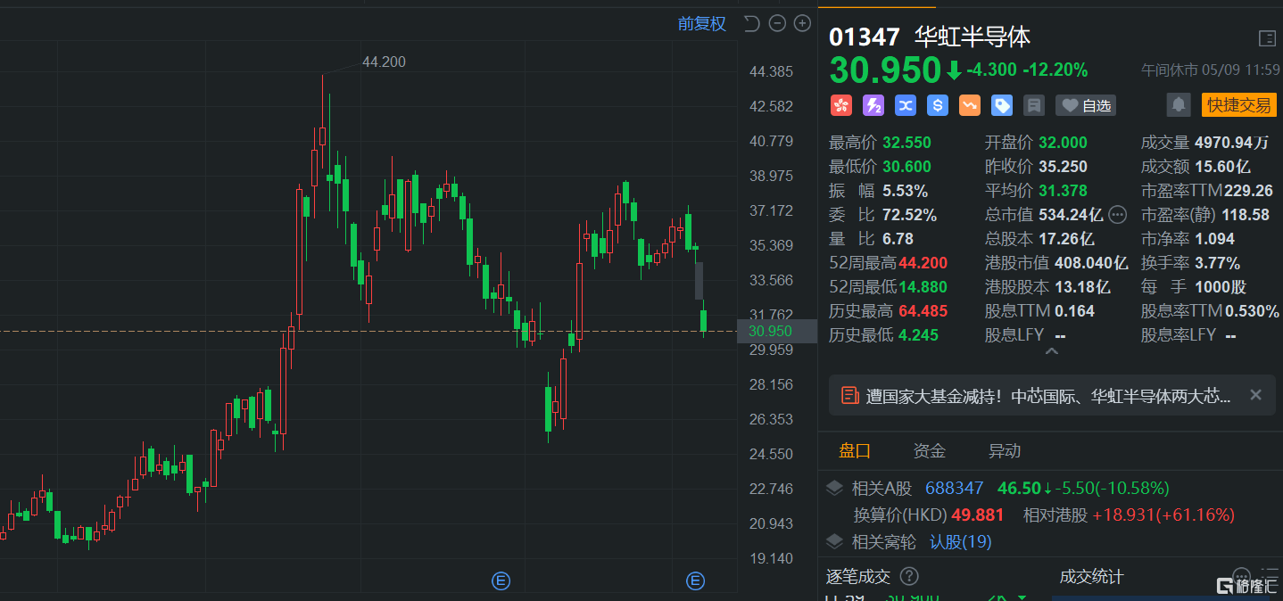This screenshot has width=1283, height=601.
Task: Reset the chart with the undo arrow
Action: (x=751, y=24)
